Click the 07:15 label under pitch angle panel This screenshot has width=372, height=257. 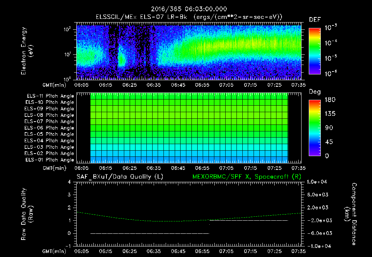pyautogui.click(x=250, y=168)
